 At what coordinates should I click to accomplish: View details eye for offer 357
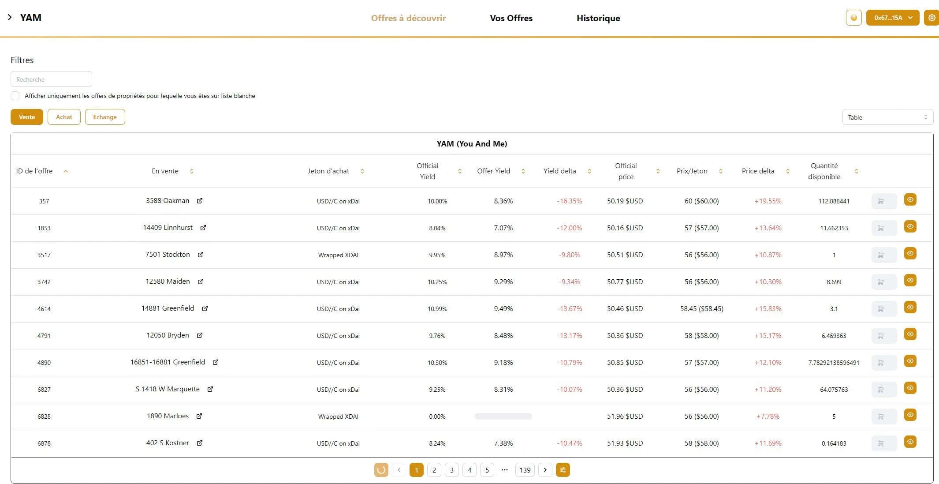click(910, 199)
